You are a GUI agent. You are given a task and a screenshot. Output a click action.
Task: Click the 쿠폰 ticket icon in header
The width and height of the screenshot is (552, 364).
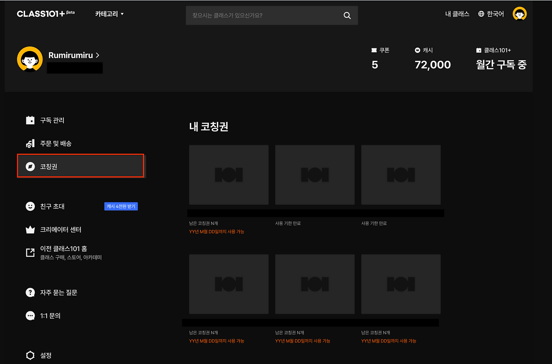pyautogui.click(x=373, y=50)
